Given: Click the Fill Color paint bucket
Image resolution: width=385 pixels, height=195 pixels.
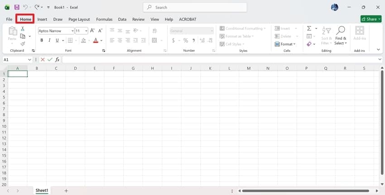Looking at the screenshot, I should (x=83, y=40).
